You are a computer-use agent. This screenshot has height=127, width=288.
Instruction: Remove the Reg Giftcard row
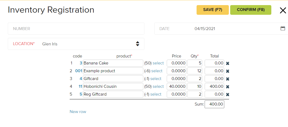click(x=227, y=95)
